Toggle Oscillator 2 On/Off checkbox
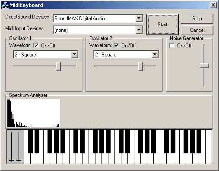This screenshot has height=171, width=219. pyautogui.click(x=116, y=46)
